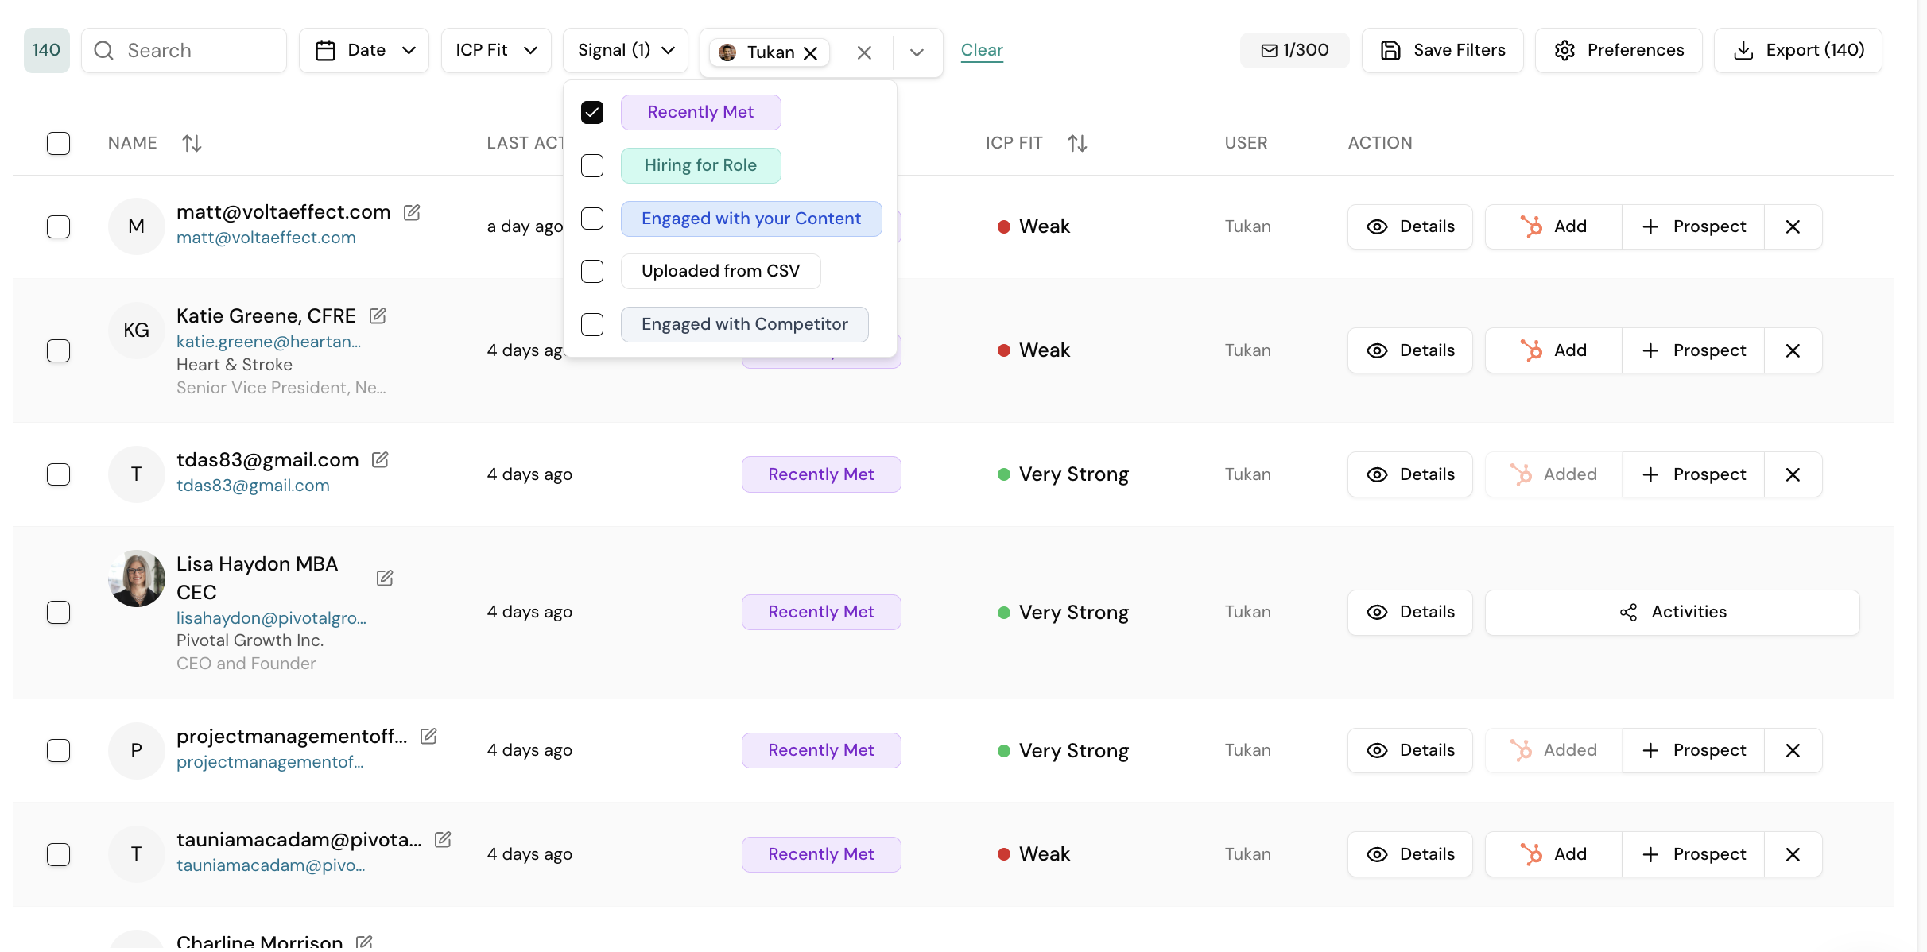1927x952 pixels.
Task: Choose Uploaded from CSV option
Action: [719, 271]
